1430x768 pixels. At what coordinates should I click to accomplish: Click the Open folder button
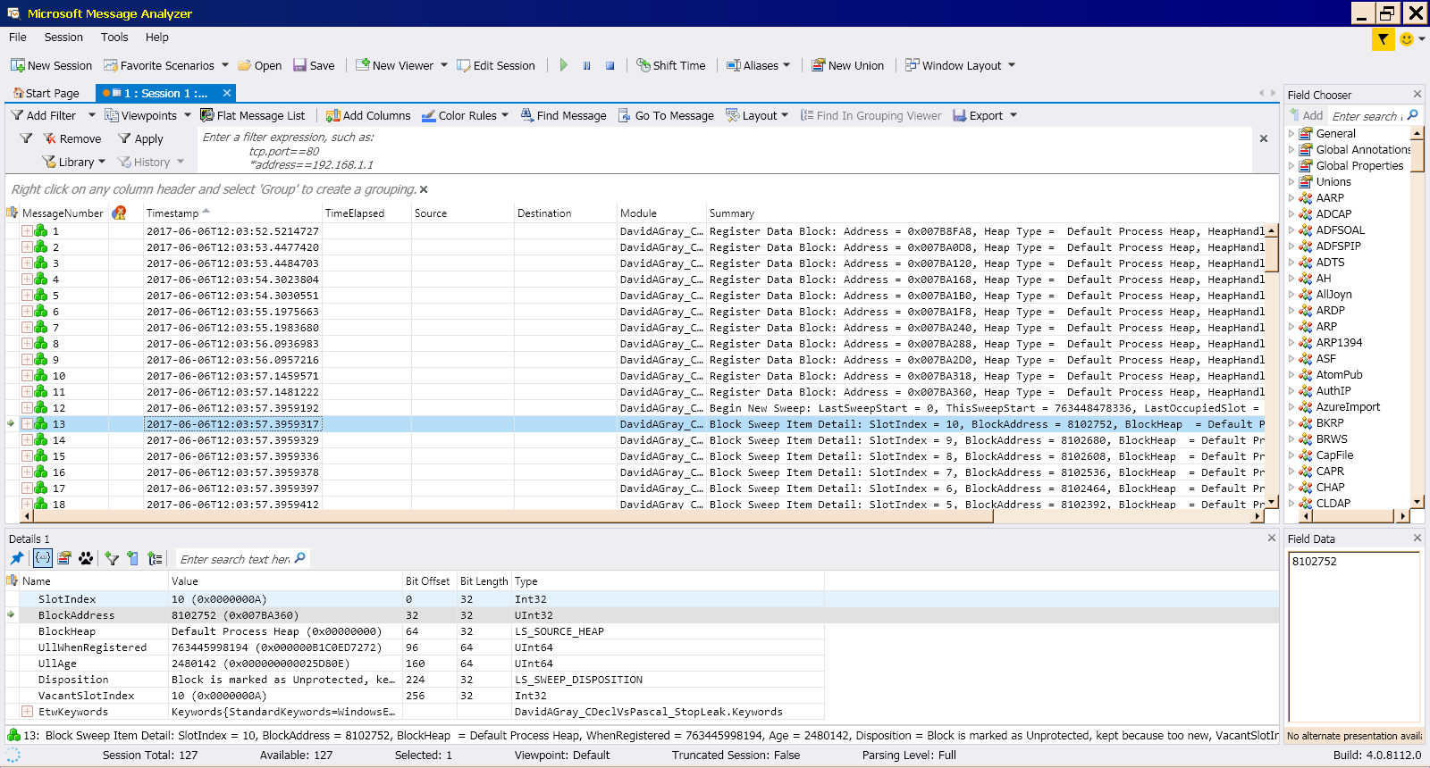click(259, 65)
